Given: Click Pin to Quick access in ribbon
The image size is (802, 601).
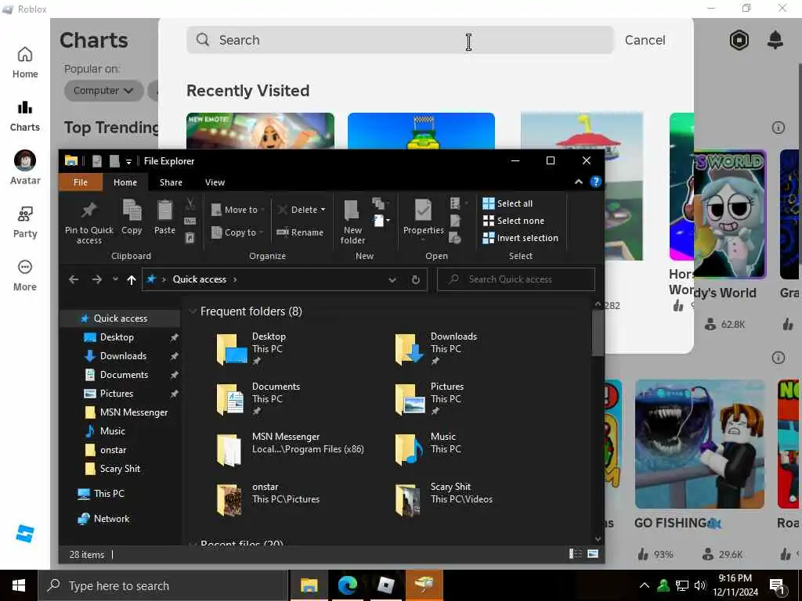Looking at the screenshot, I should tap(89, 221).
